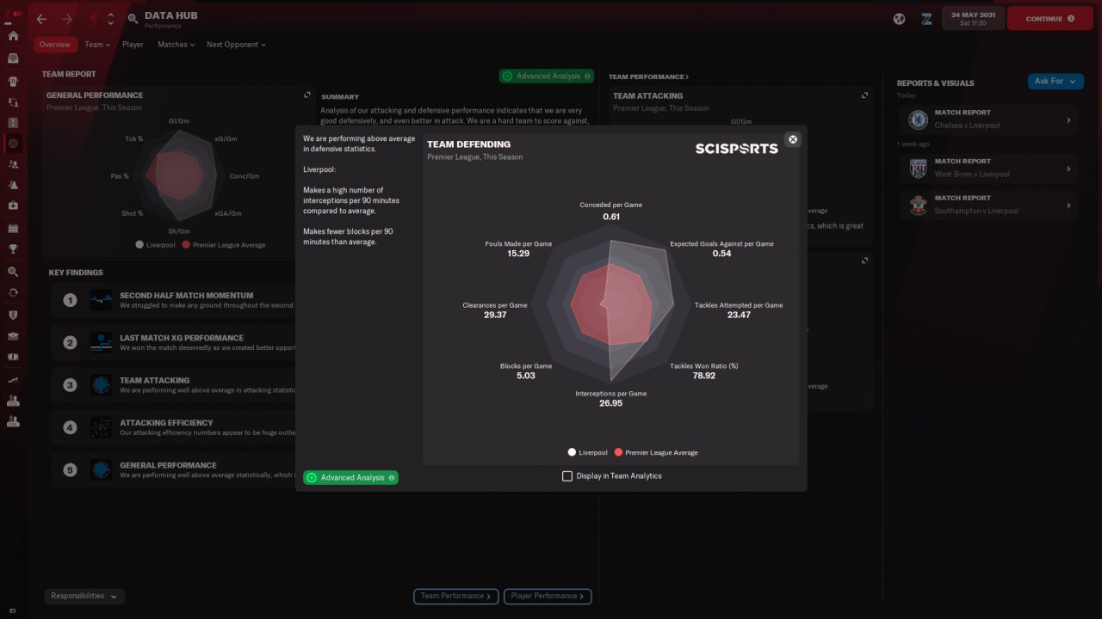Click the white Liverpool legend swatch in popup

point(572,452)
